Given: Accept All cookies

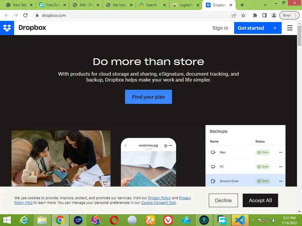Looking at the screenshot, I should tap(260, 200).
